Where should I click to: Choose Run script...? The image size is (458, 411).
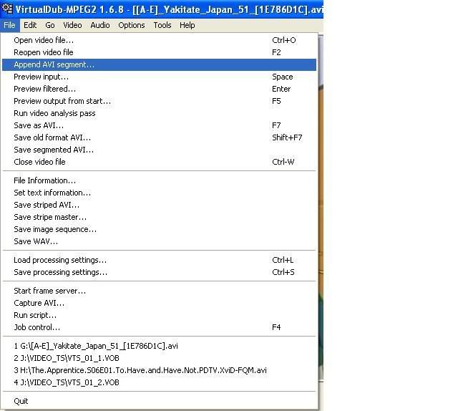(x=159, y=316)
